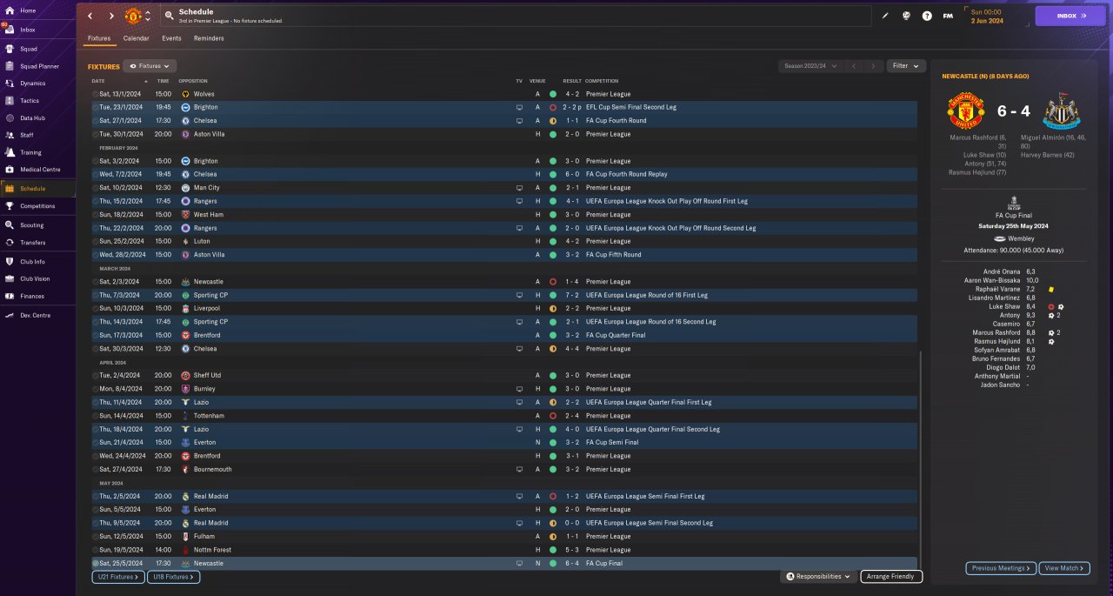Click the purple Inbox continue button
This screenshot has height=596, width=1113.
click(1070, 16)
